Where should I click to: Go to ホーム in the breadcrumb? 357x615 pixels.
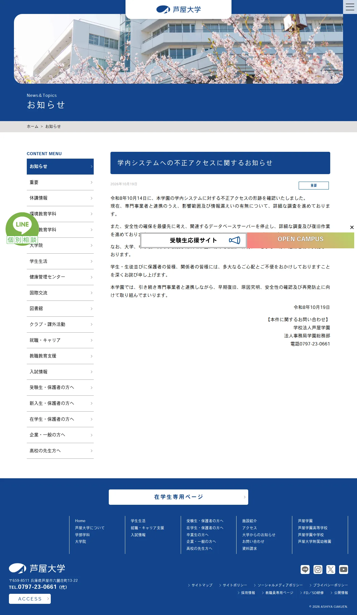pos(33,127)
